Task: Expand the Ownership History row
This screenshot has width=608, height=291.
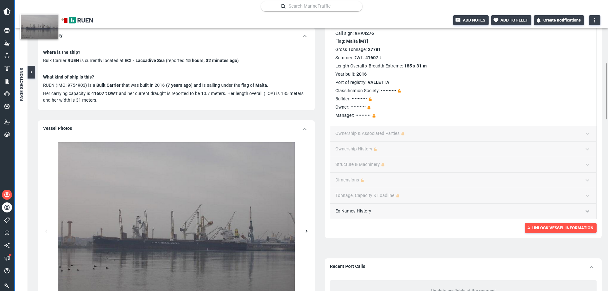Action: pyautogui.click(x=463, y=149)
